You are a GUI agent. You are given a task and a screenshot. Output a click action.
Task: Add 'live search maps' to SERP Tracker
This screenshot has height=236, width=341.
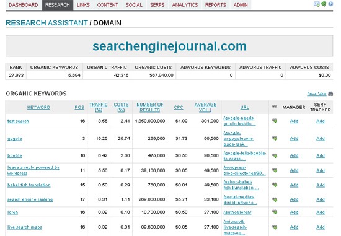coord(321,227)
